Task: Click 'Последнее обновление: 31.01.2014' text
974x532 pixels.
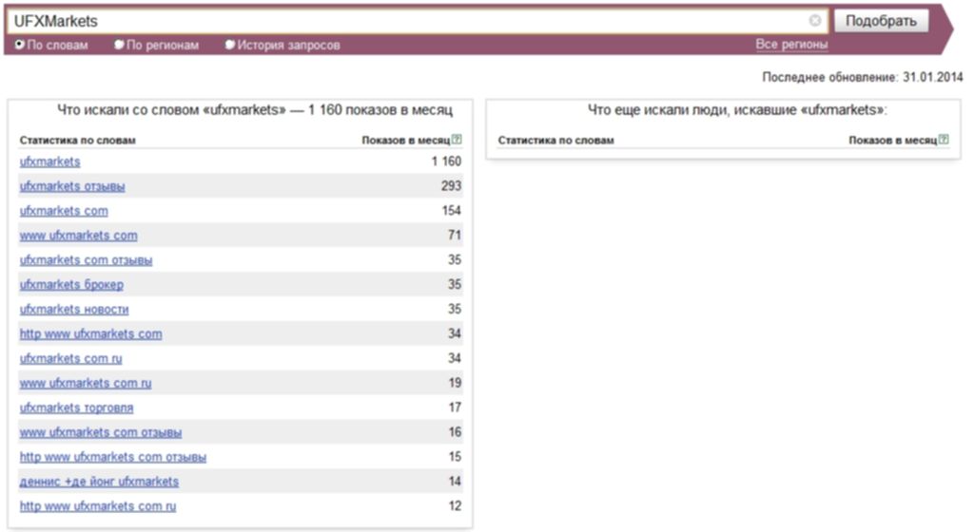Action: click(862, 78)
